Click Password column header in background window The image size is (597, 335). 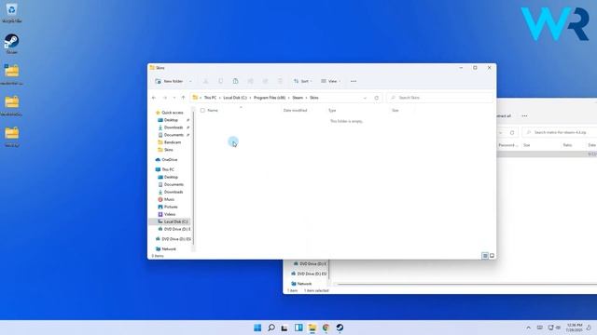click(x=507, y=145)
